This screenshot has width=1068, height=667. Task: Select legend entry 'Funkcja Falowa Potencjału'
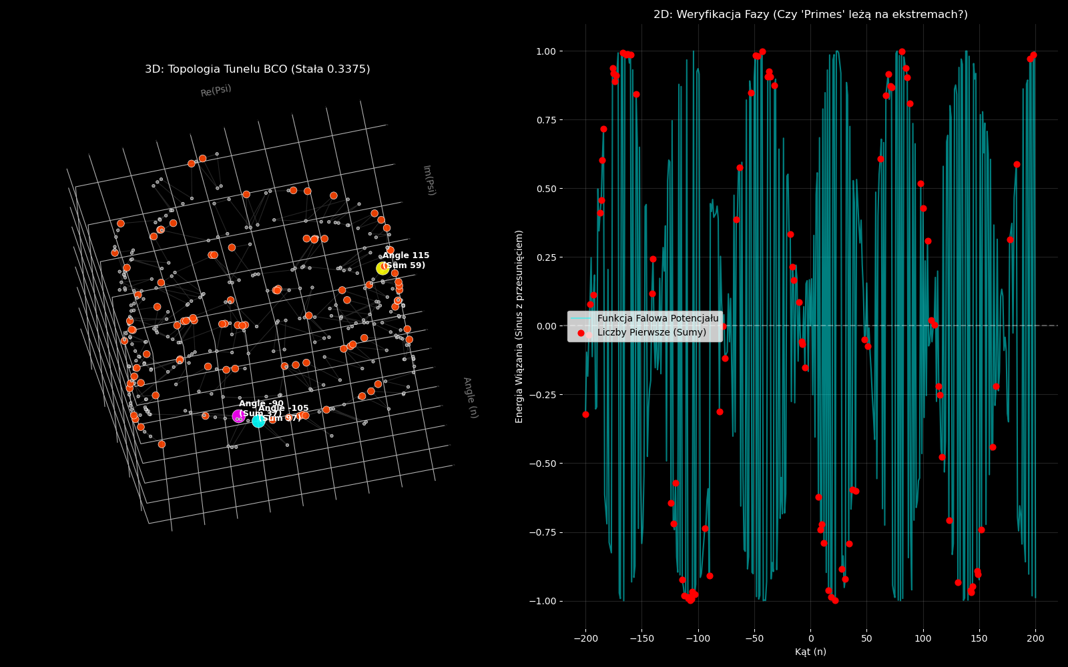pyautogui.click(x=657, y=319)
